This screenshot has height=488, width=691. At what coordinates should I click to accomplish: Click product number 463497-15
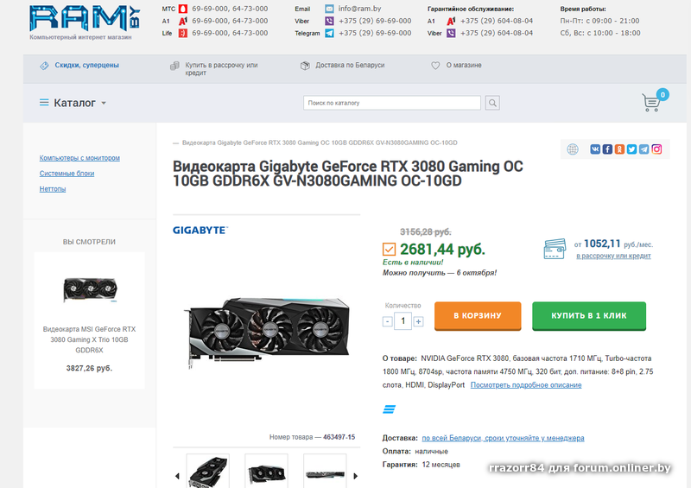pyautogui.click(x=339, y=437)
